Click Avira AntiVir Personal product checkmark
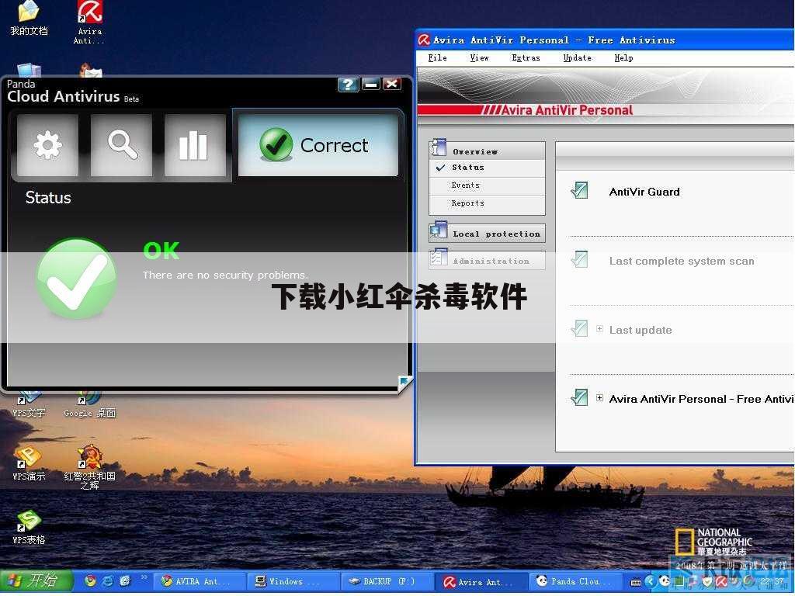 [579, 397]
